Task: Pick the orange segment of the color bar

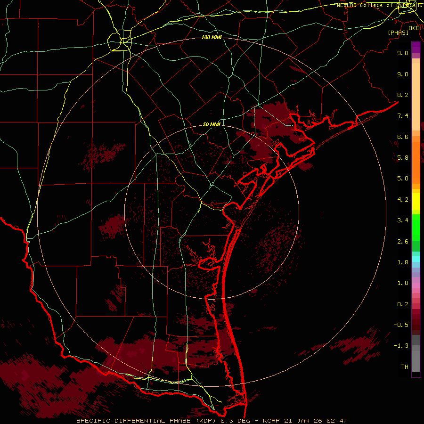Action: point(416,162)
